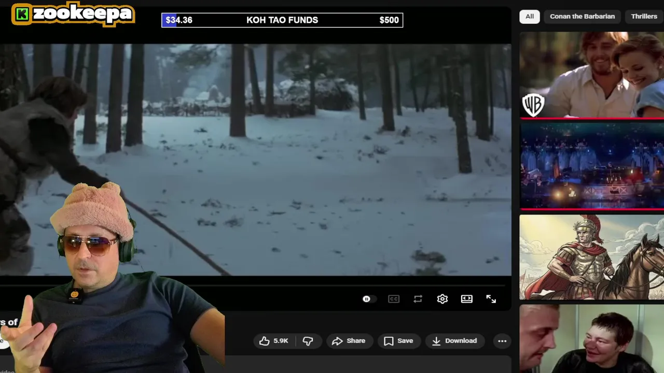Screen dimensions: 664x373
Task: Open the player settings gear
Action: 442,299
